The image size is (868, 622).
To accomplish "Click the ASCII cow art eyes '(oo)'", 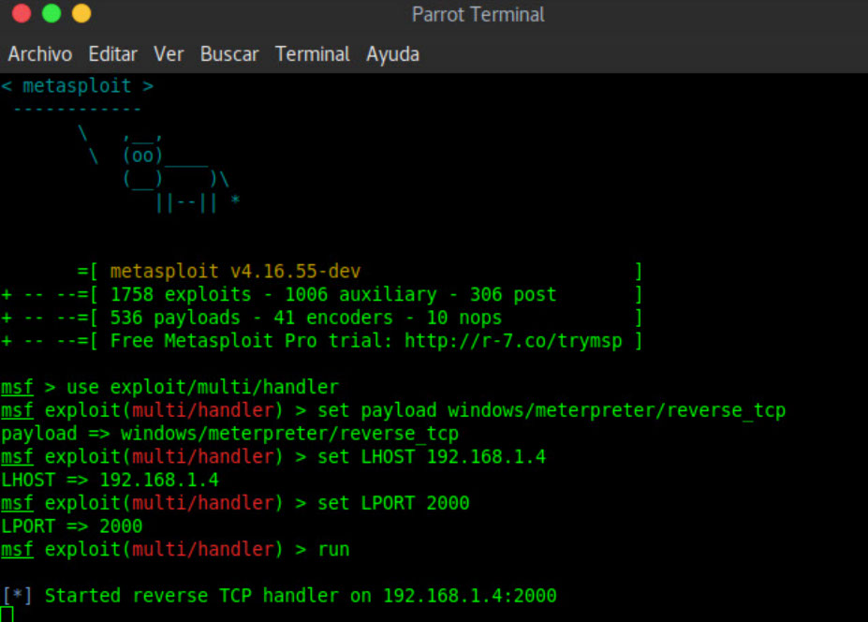I will pyautogui.click(x=143, y=155).
